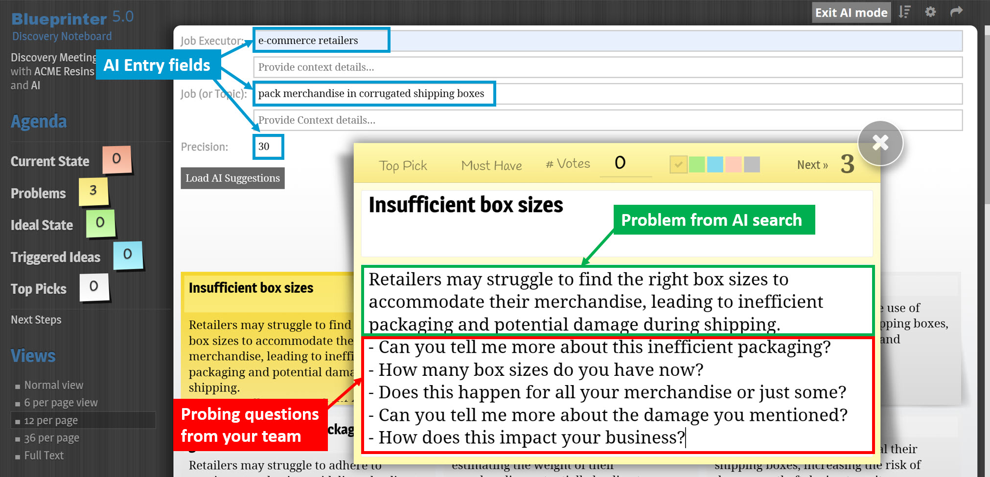Check the yellow color checkbox on the note

678,164
